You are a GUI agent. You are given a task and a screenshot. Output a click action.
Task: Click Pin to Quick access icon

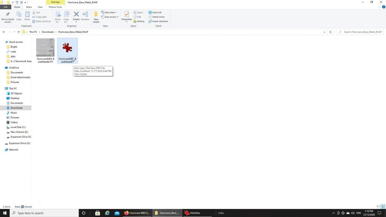click(x=8, y=17)
